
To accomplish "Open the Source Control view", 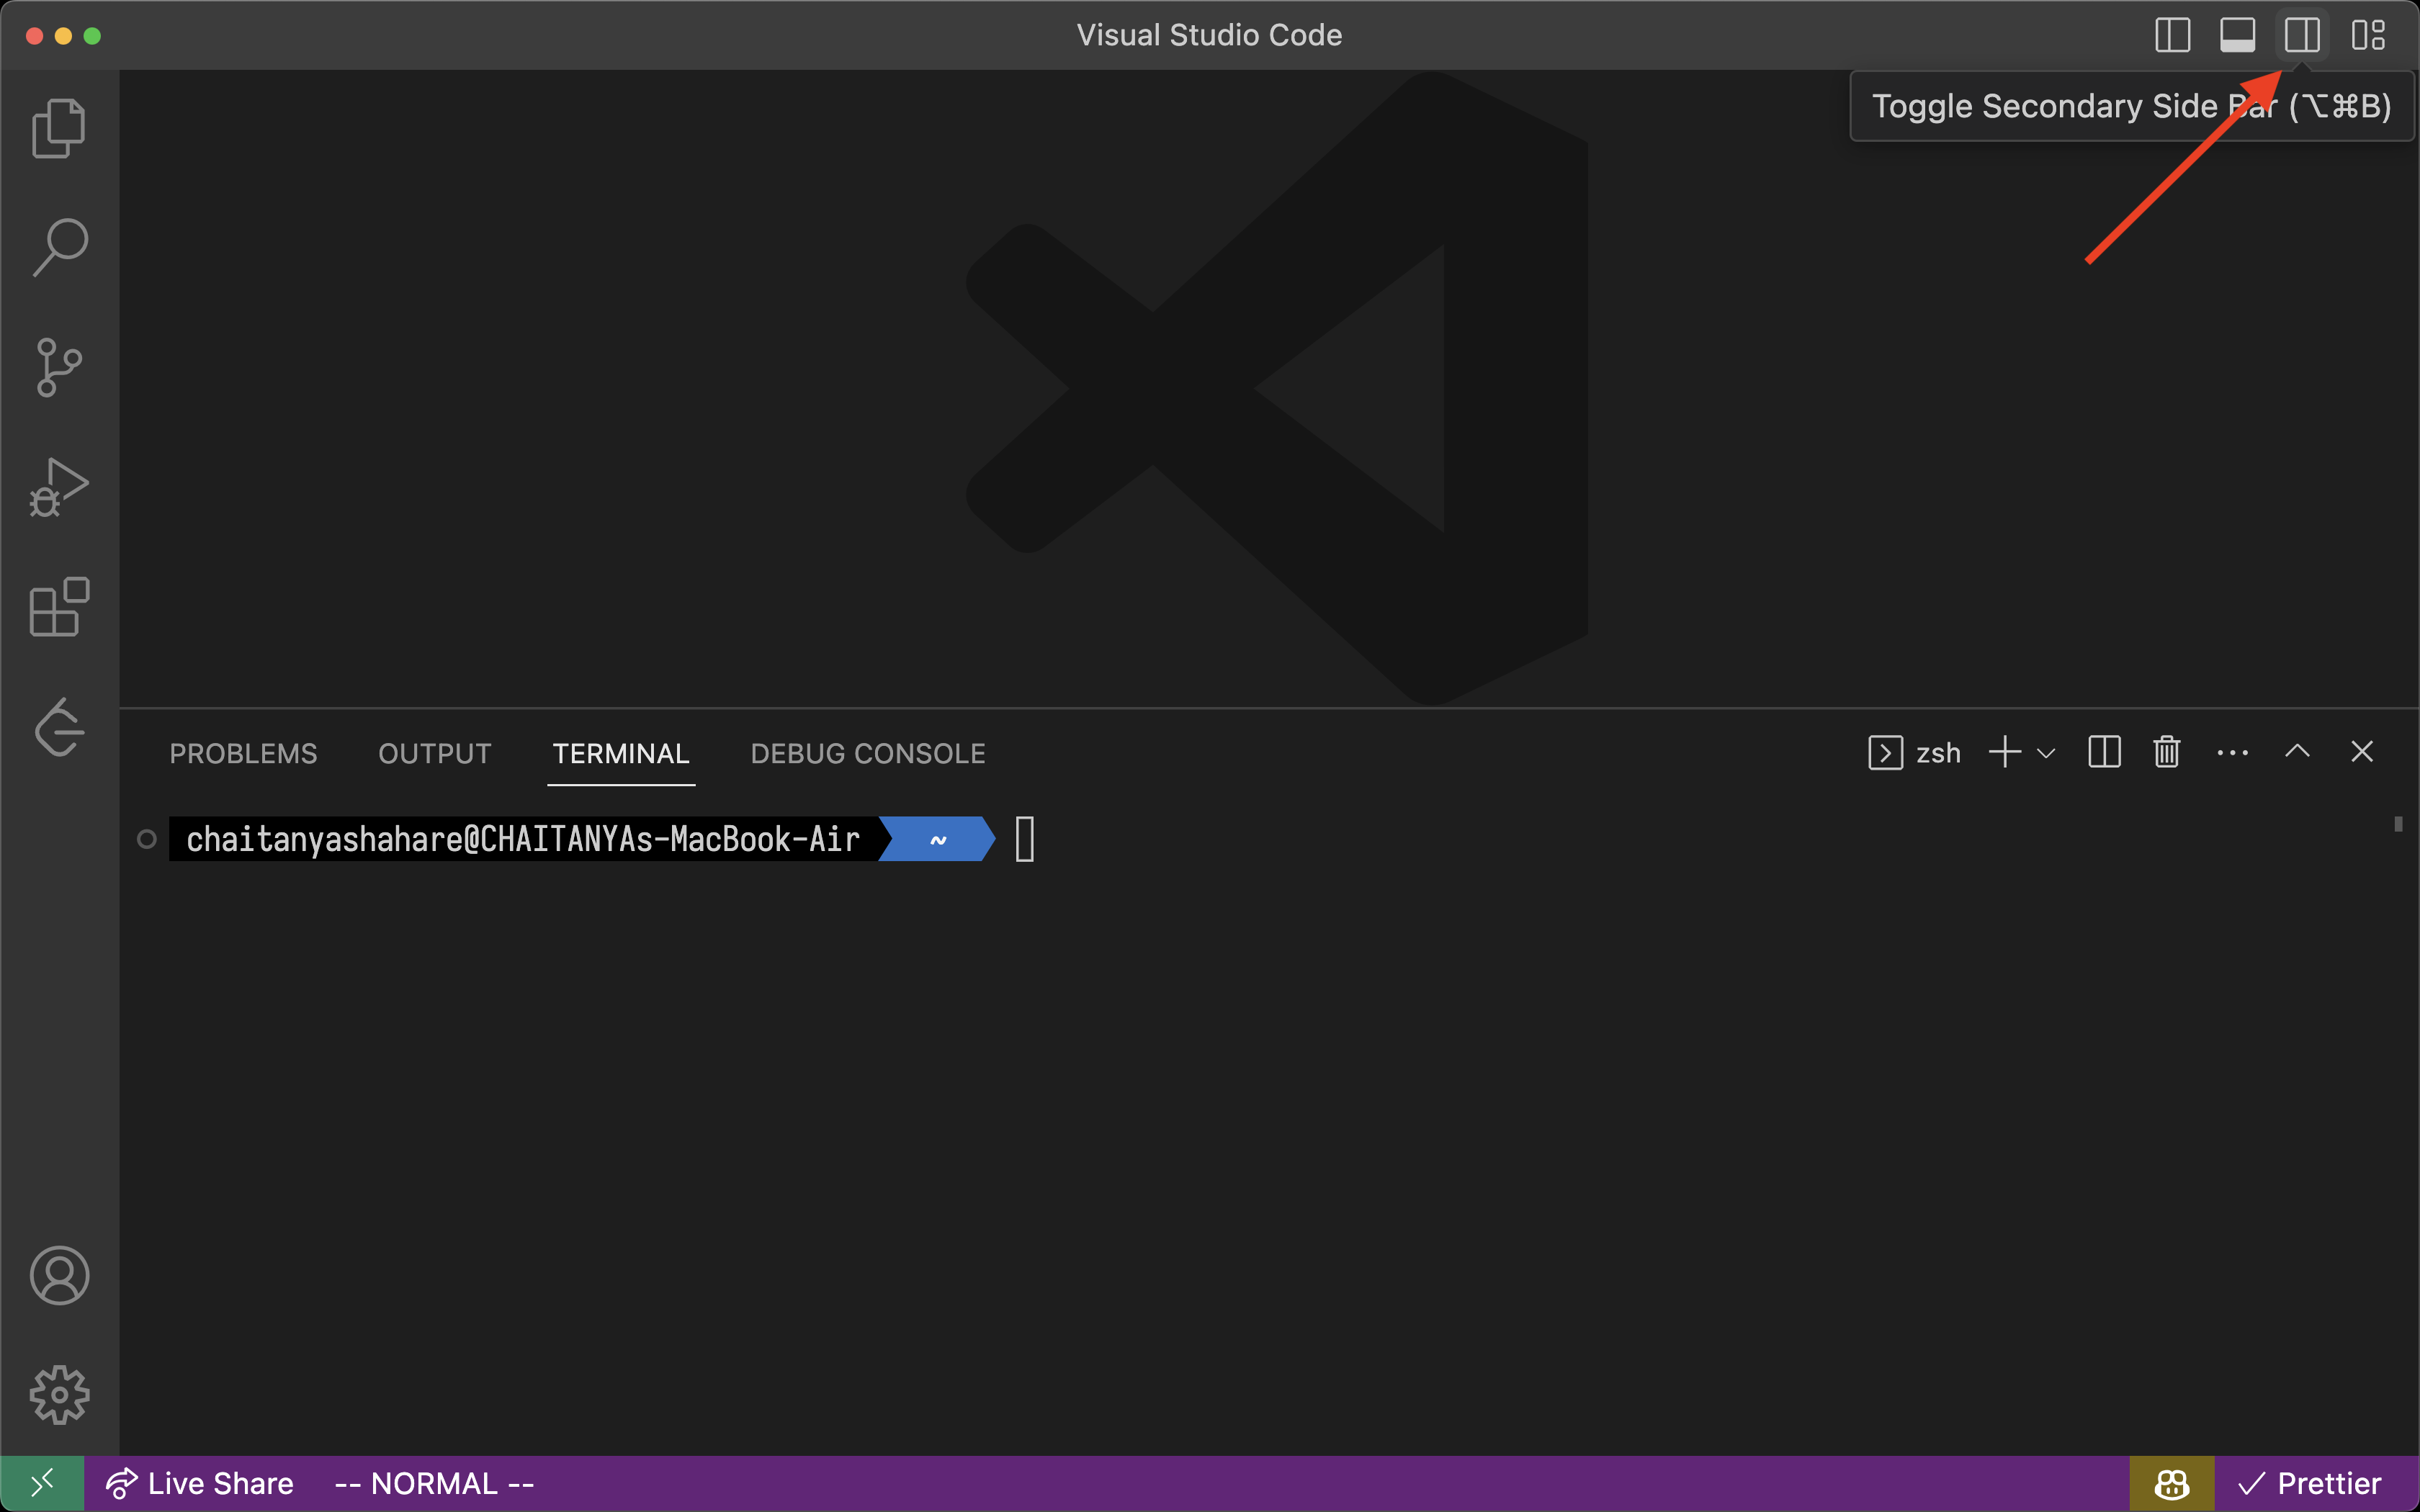I will click(59, 368).
